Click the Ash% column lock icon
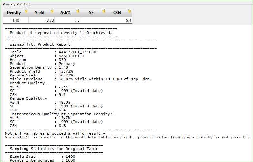This screenshot has width=253, height=162. tap(78, 11)
